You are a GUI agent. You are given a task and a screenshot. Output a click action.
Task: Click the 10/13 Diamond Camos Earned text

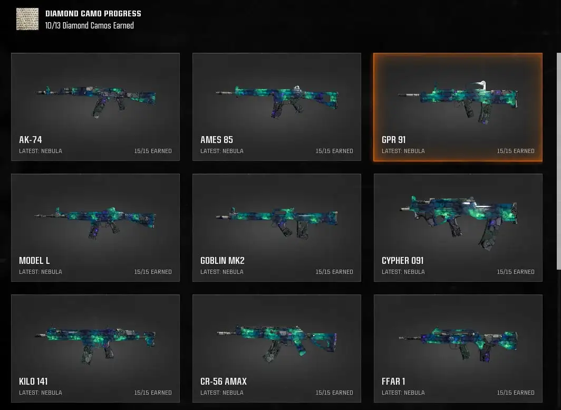point(90,25)
